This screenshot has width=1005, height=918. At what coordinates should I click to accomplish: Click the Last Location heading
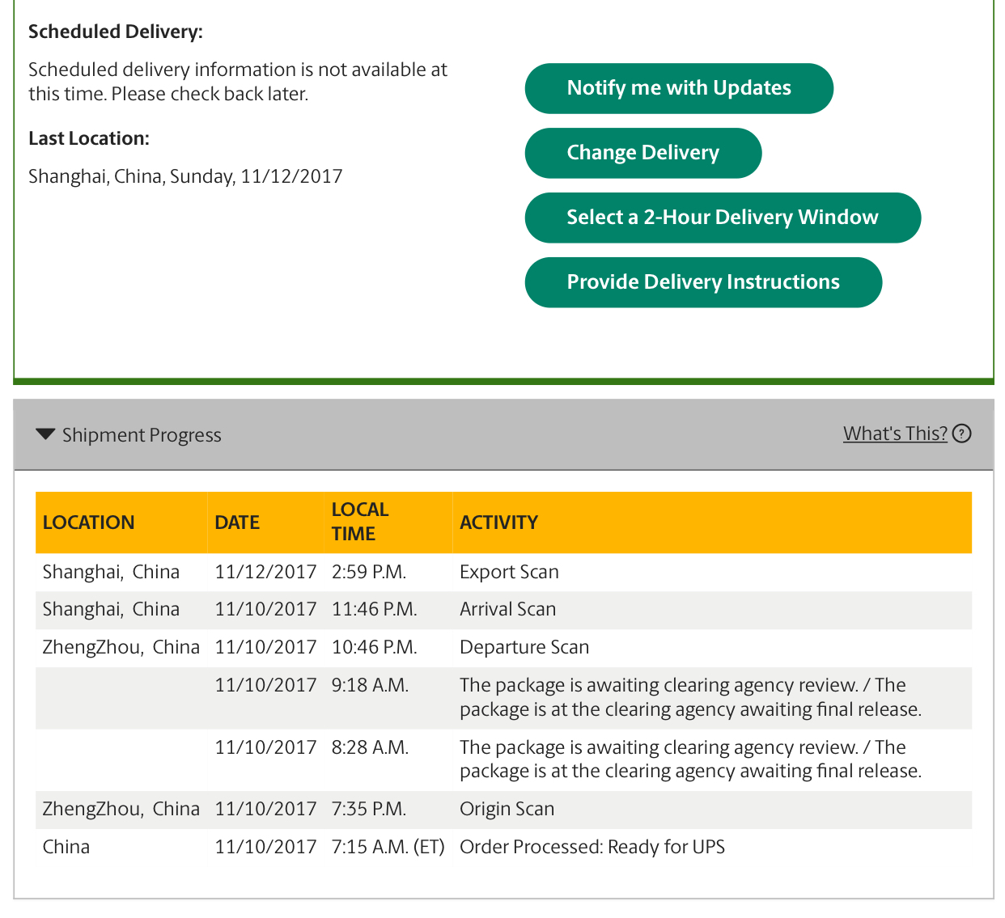(x=89, y=138)
